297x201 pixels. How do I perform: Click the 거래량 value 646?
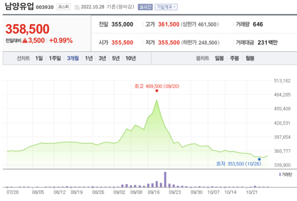258,24
